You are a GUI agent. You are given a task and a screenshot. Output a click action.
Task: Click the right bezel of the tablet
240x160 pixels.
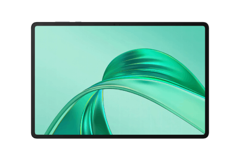(207, 80)
